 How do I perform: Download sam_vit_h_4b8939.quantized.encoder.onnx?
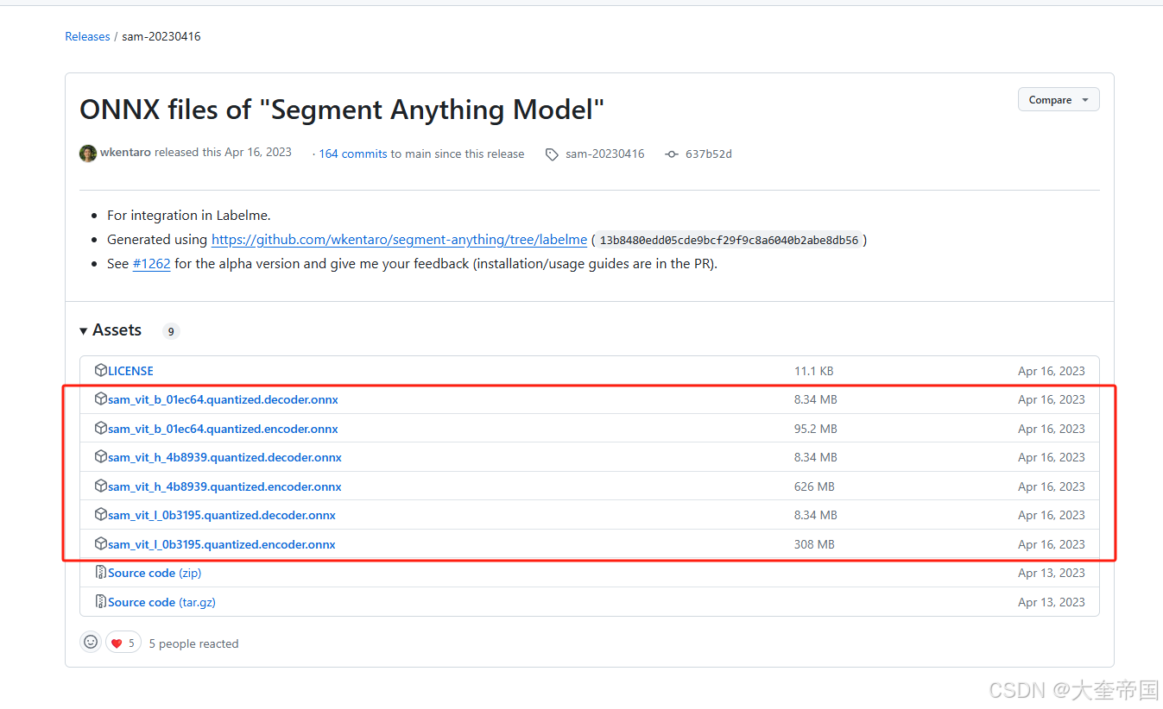224,486
